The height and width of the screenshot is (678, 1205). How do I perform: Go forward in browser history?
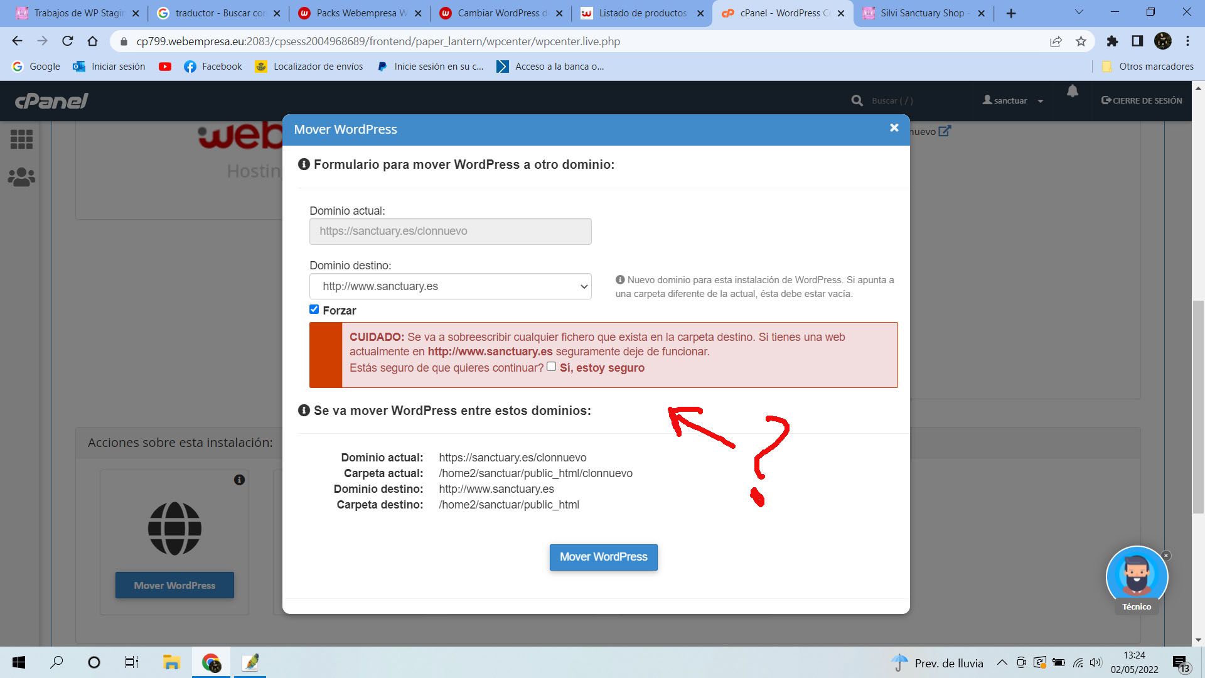pyautogui.click(x=42, y=41)
